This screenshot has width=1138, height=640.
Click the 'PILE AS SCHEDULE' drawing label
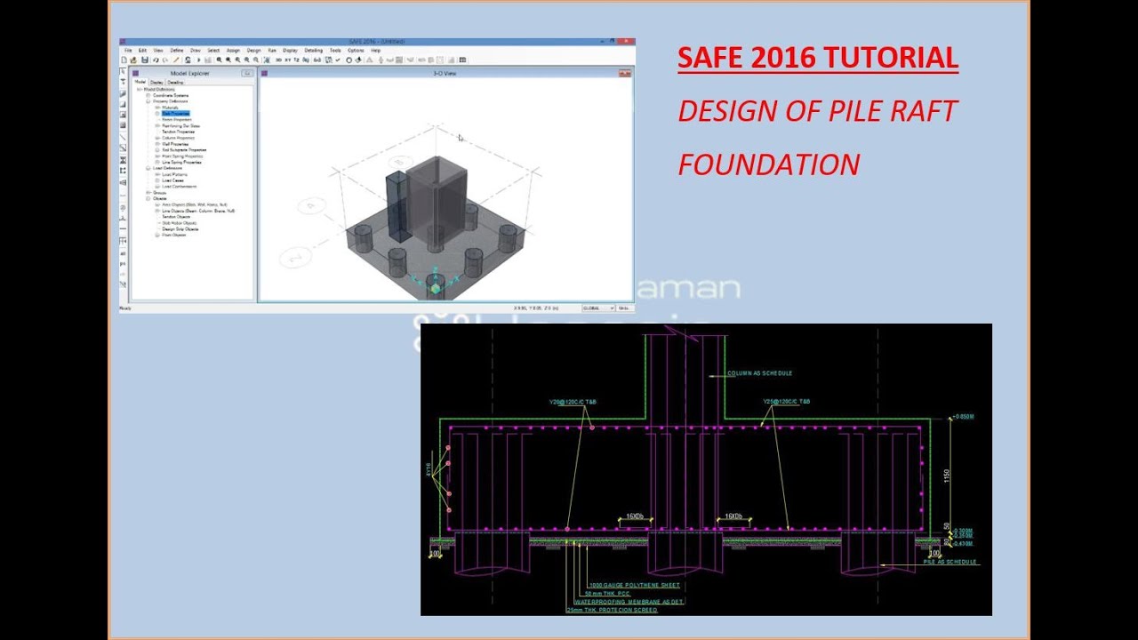point(950,562)
